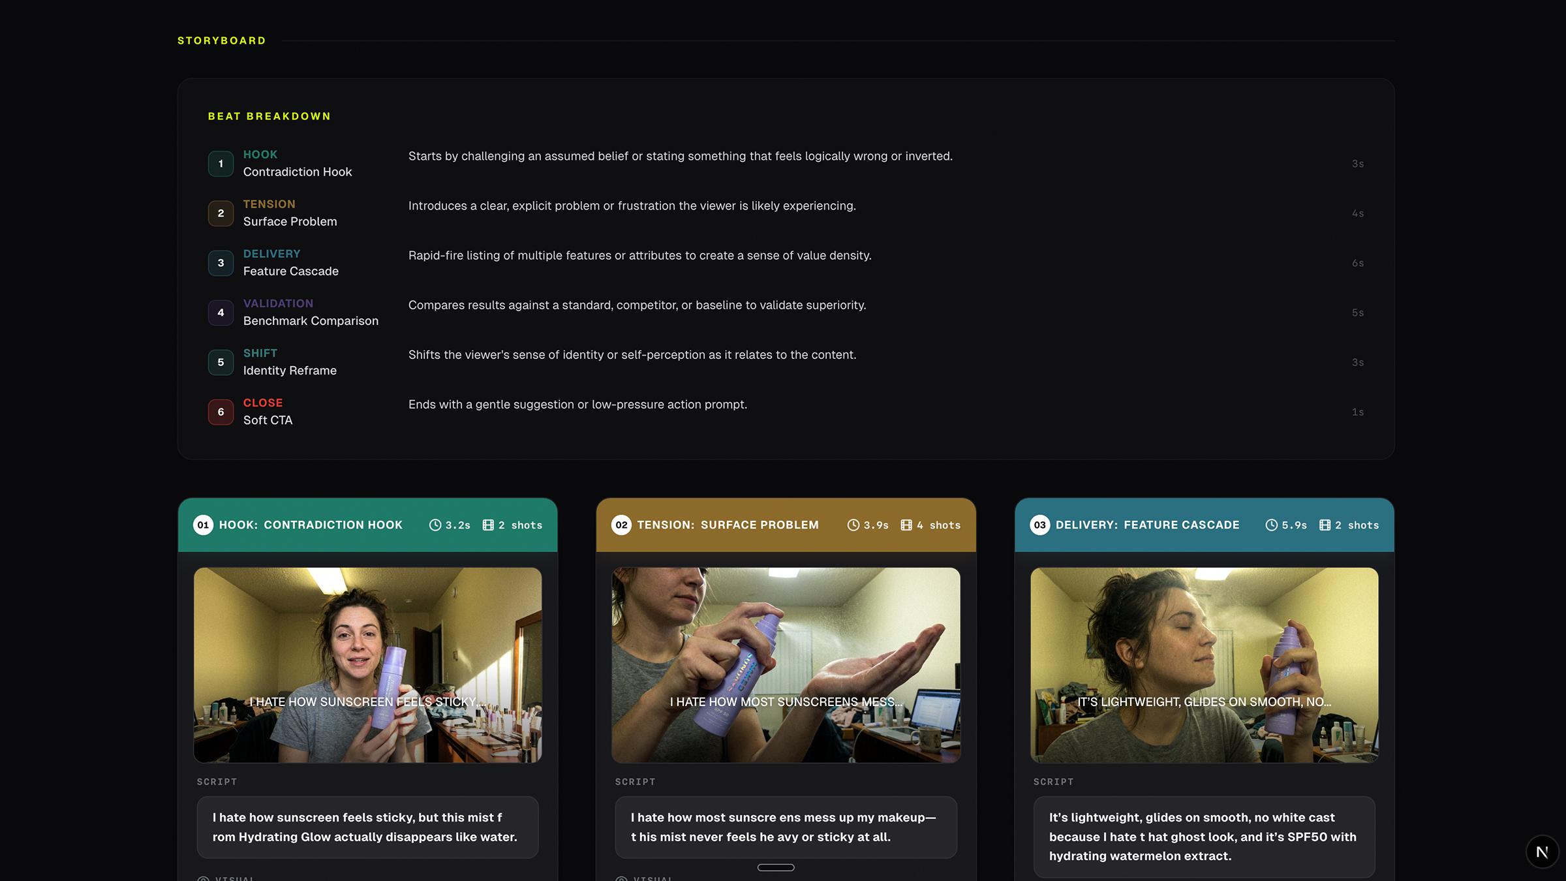
Task: Click the clock icon on Tension card
Action: 853,525
